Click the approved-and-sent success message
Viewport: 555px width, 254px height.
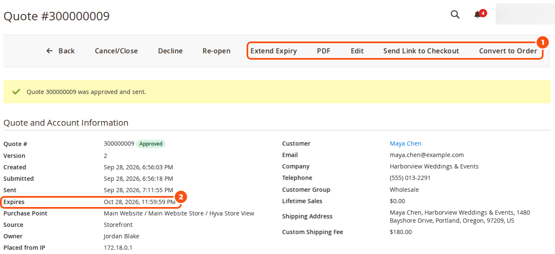[86, 91]
